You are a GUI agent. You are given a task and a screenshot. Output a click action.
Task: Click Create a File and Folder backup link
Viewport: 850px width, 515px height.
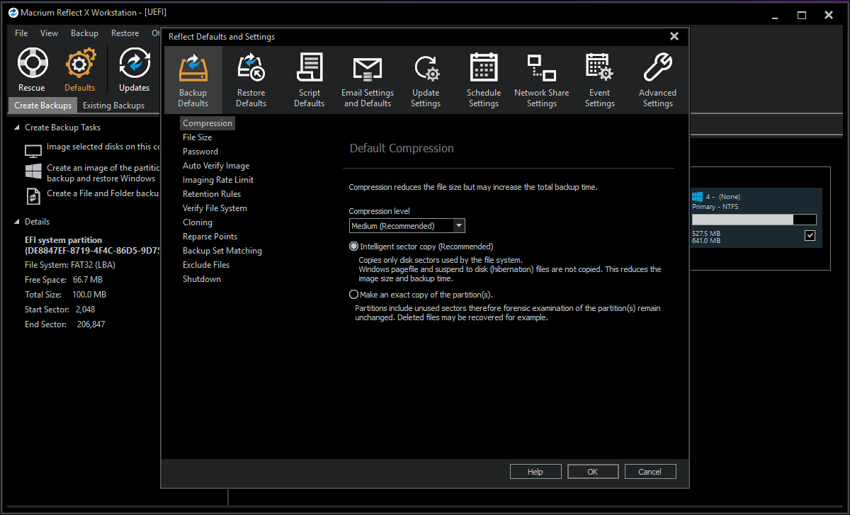(x=103, y=193)
